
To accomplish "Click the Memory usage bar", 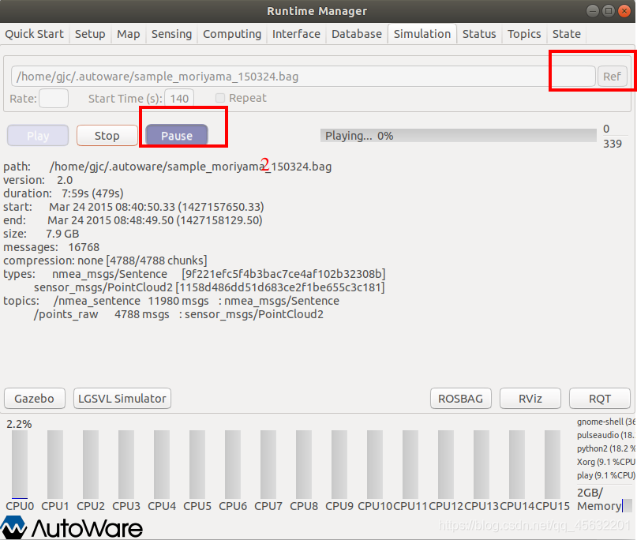I will pyautogui.click(x=628, y=505).
